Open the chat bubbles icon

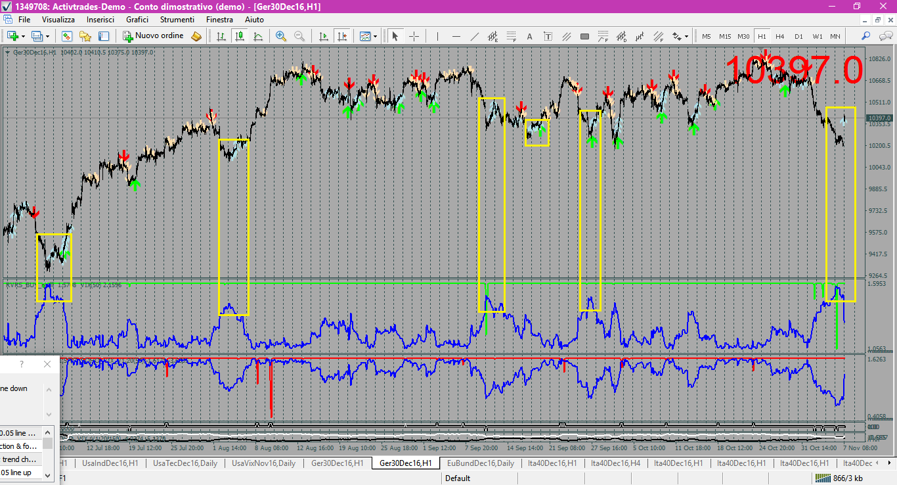(x=885, y=36)
